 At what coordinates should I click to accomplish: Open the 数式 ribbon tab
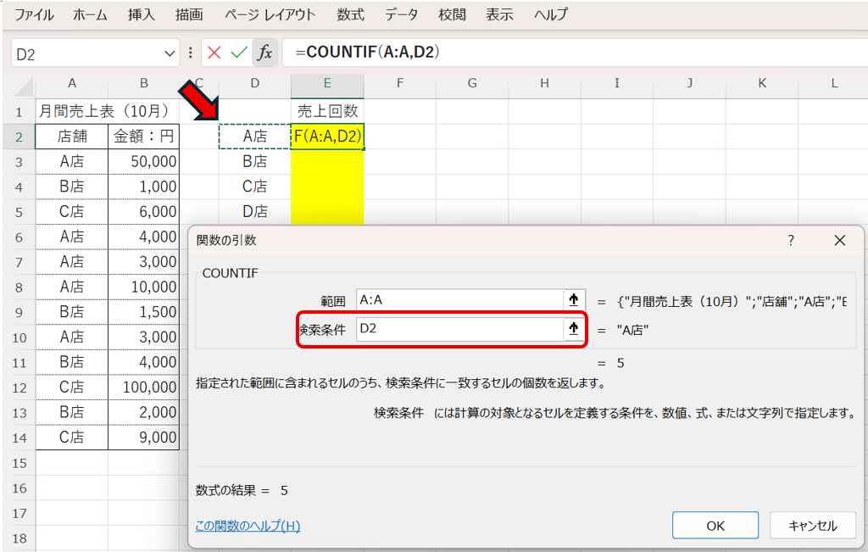click(350, 14)
